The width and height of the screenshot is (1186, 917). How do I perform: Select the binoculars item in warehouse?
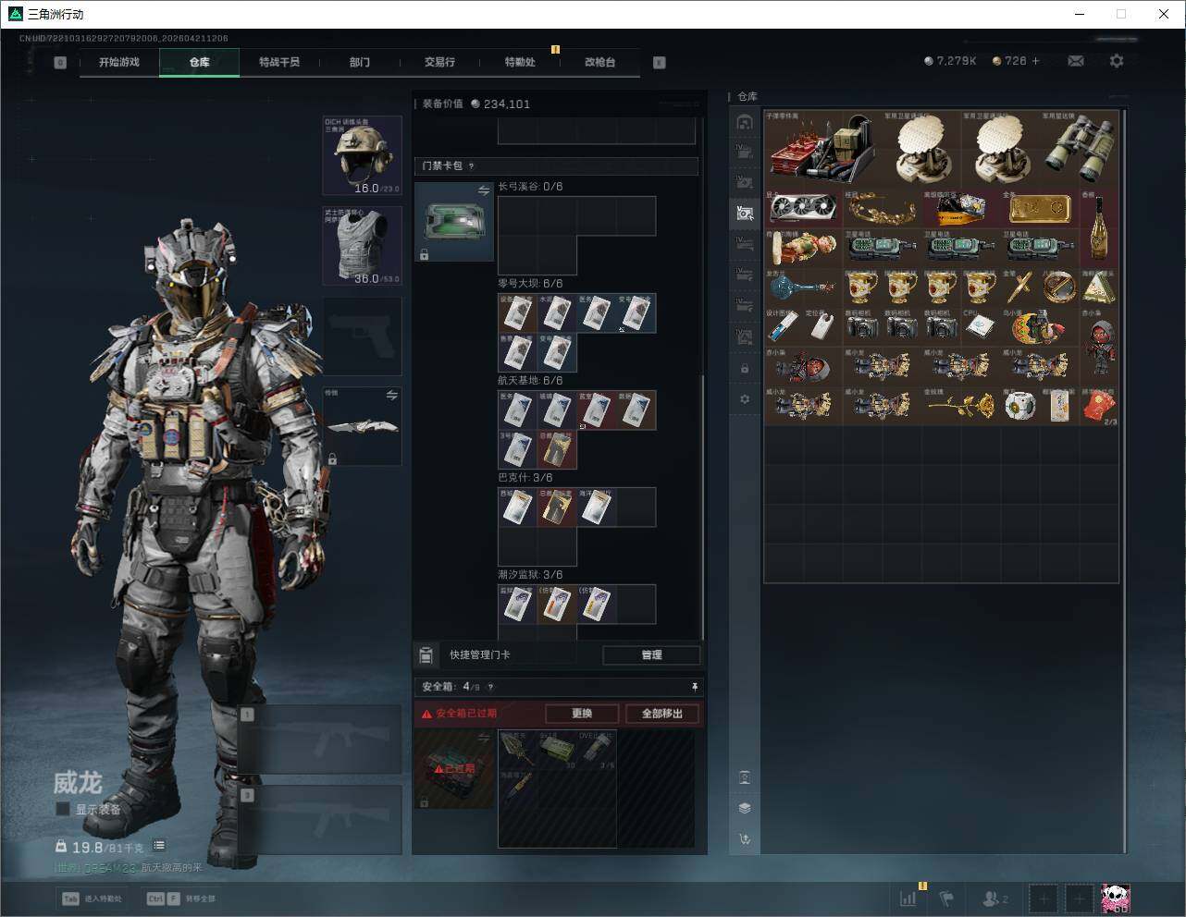click(x=1080, y=150)
